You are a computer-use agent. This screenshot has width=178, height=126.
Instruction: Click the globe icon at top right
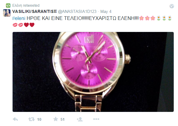coord(172,6)
